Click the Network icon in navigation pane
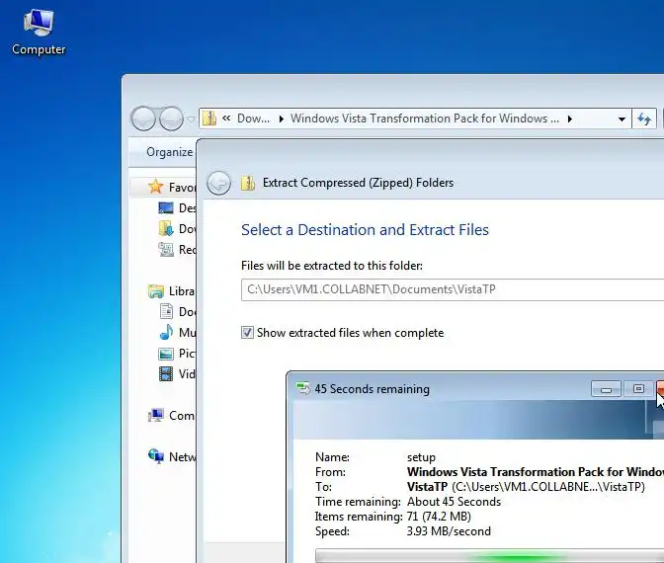Screen dimensions: 664x563 point(156,456)
